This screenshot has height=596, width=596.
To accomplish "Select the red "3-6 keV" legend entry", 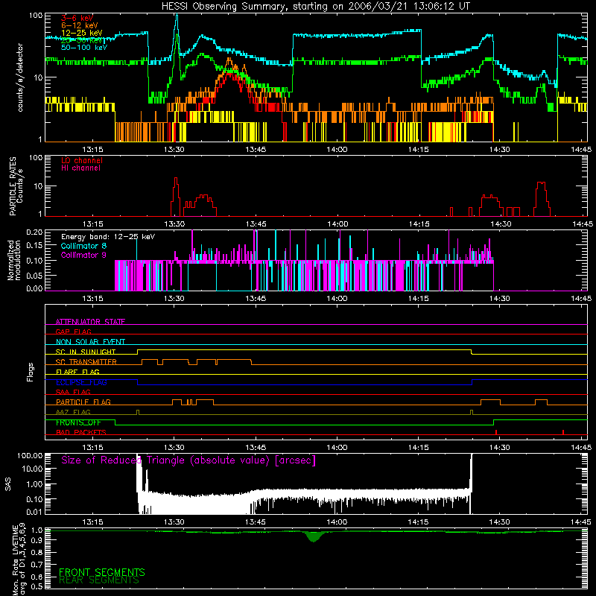I will tap(77, 18).
